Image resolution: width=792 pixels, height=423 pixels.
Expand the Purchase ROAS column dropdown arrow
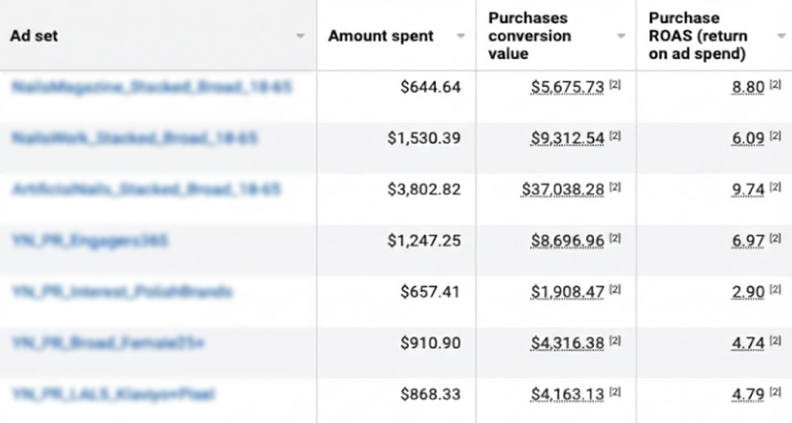coord(780,36)
